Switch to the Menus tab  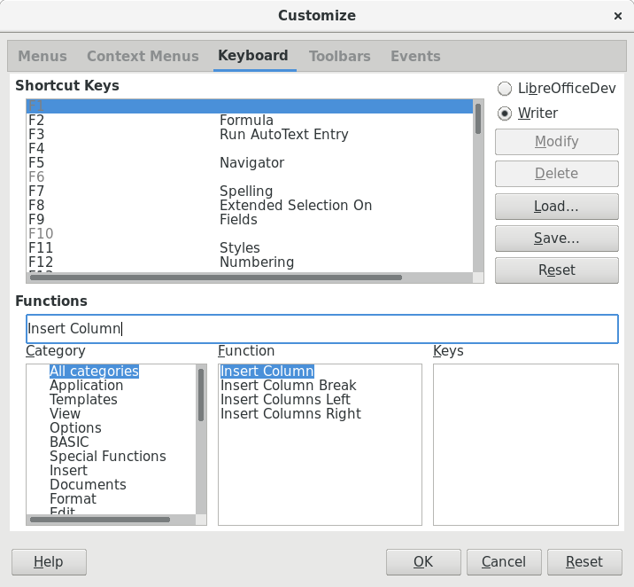43,56
